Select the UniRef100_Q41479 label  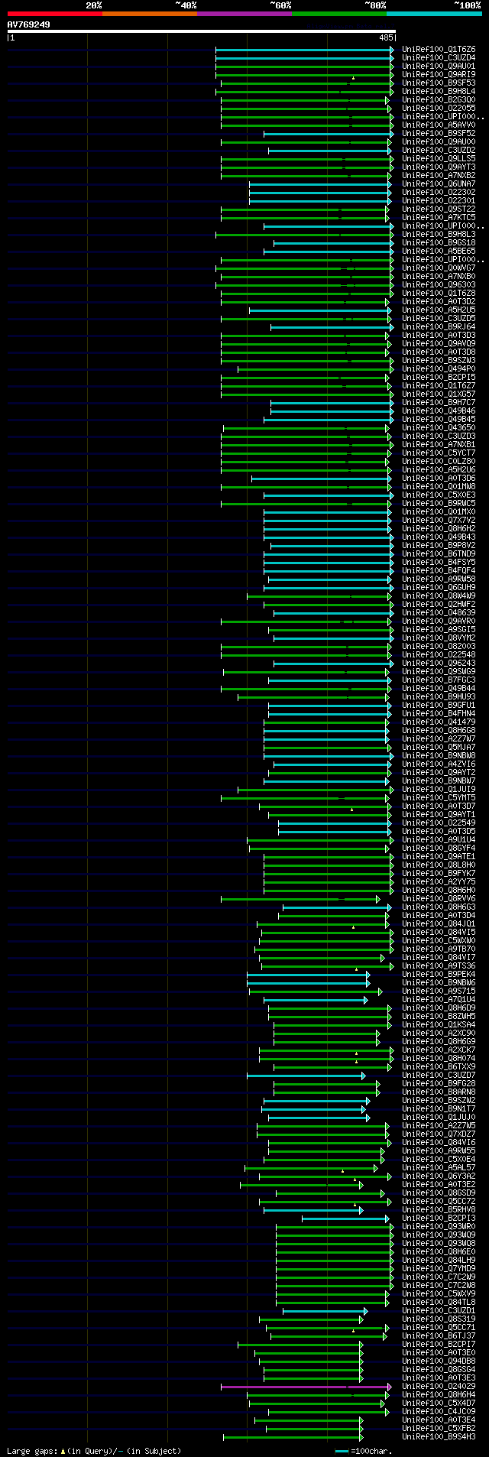click(439, 722)
